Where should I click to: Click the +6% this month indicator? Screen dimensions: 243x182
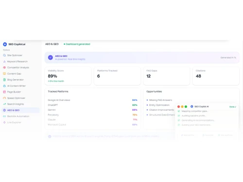pyautogui.click(x=56, y=81)
